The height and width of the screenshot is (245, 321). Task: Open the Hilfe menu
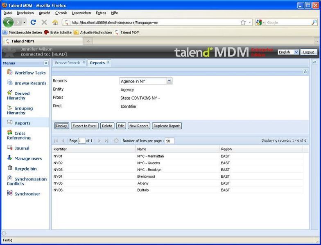coord(115,13)
